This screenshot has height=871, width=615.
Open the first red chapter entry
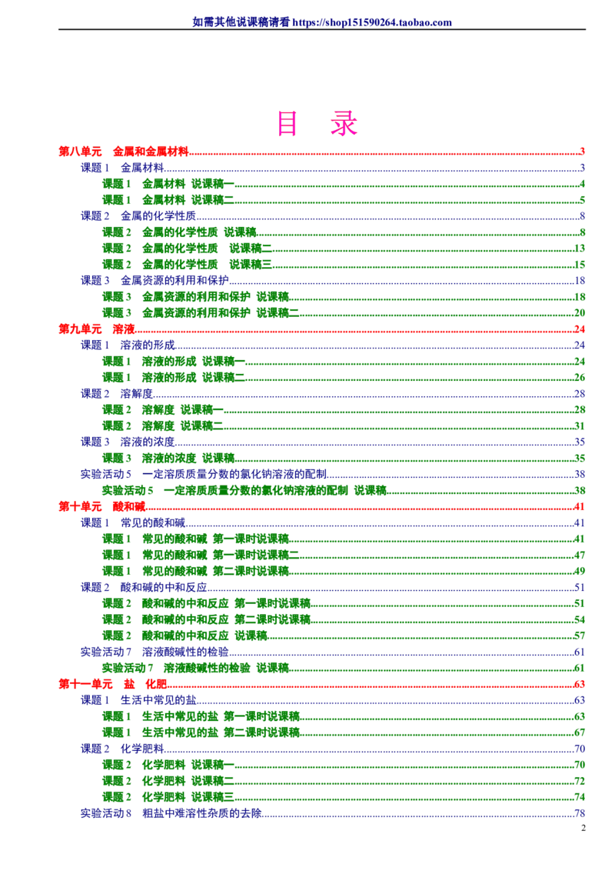pyautogui.click(x=123, y=150)
